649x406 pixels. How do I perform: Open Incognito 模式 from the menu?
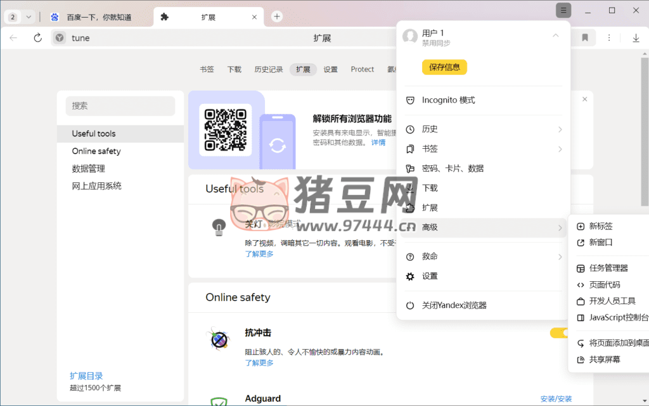(448, 100)
